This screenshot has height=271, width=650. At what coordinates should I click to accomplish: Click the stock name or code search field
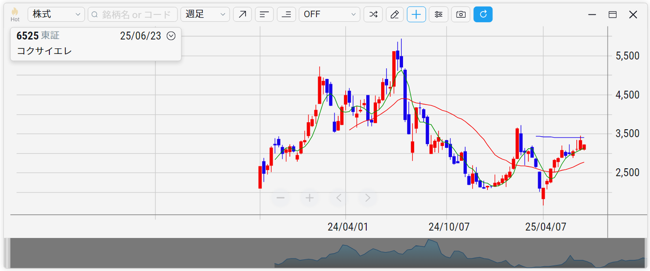pos(132,14)
